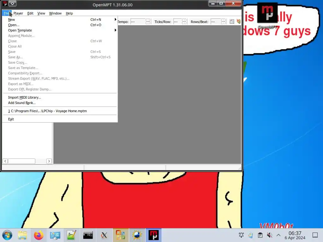Open the Help menu

[69, 13]
